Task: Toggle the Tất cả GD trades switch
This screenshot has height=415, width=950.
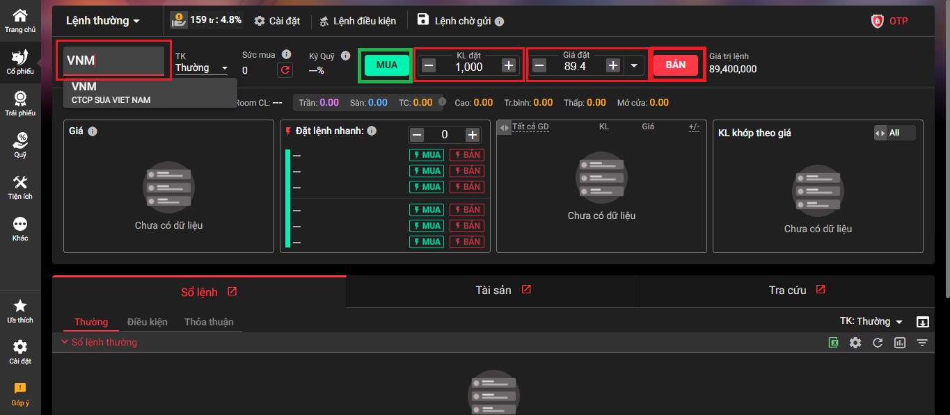Action: [x=505, y=128]
